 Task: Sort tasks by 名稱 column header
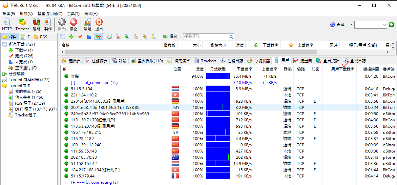point(109,45)
